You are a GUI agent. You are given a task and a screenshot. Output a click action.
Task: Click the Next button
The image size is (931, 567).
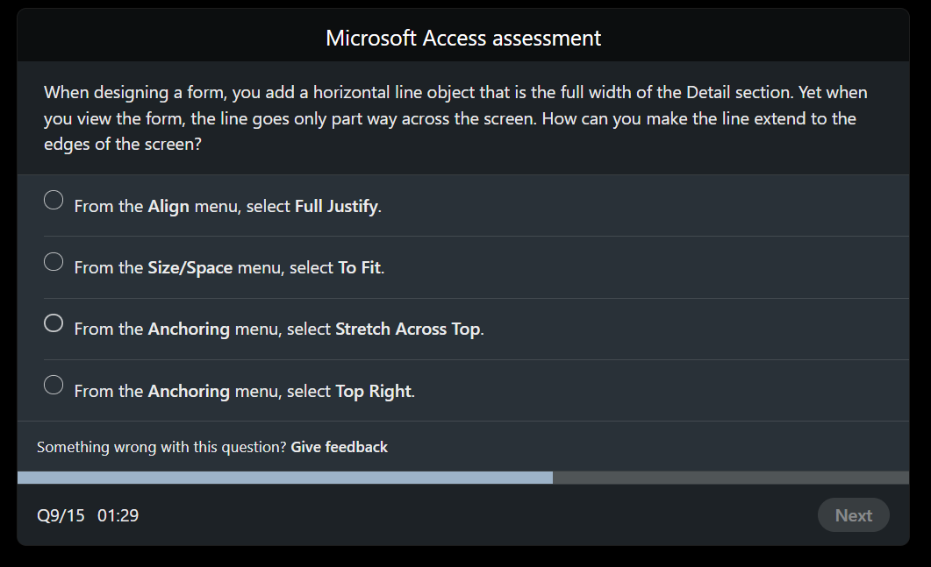(x=852, y=515)
